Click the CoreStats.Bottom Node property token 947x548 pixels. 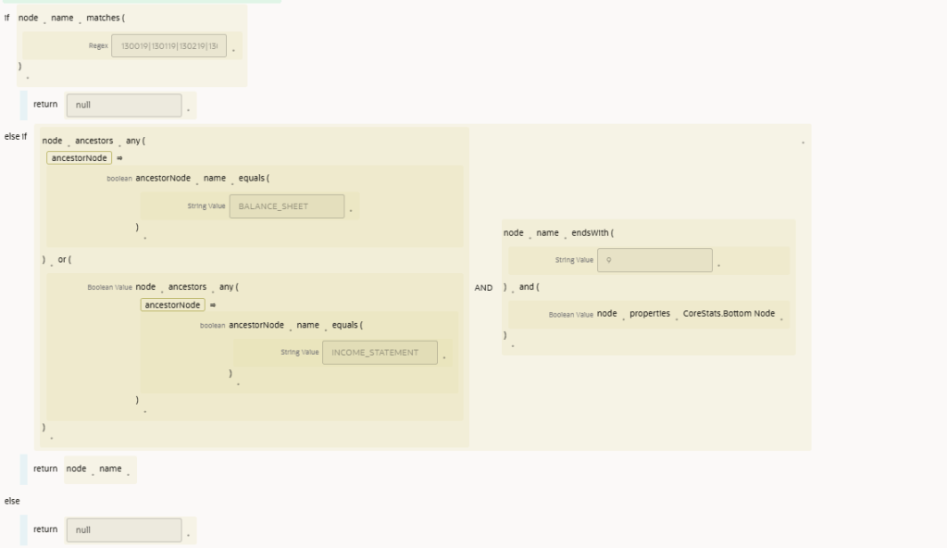coord(731,313)
